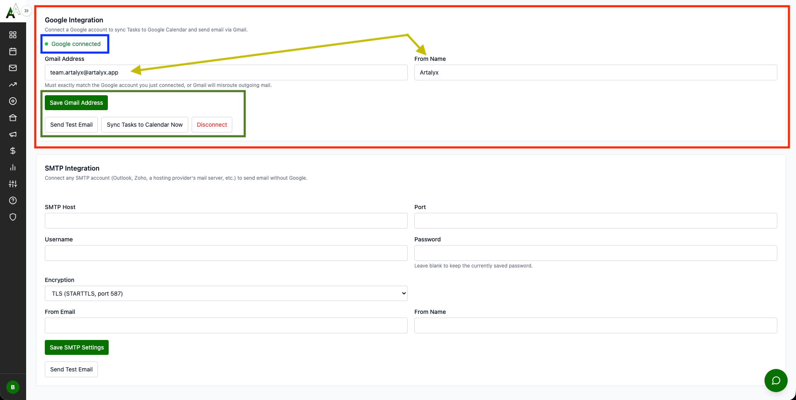Open the circular target icon in sidebar
796x400 pixels.
click(13, 101)
